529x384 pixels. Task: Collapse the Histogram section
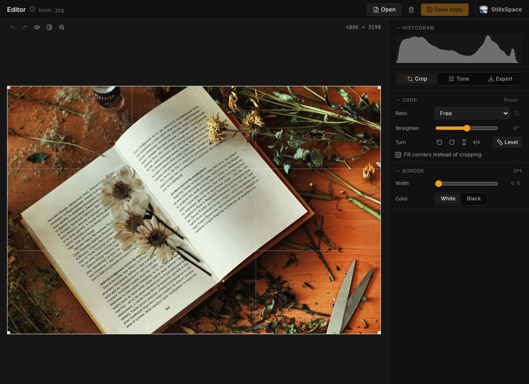coord(398,28)
